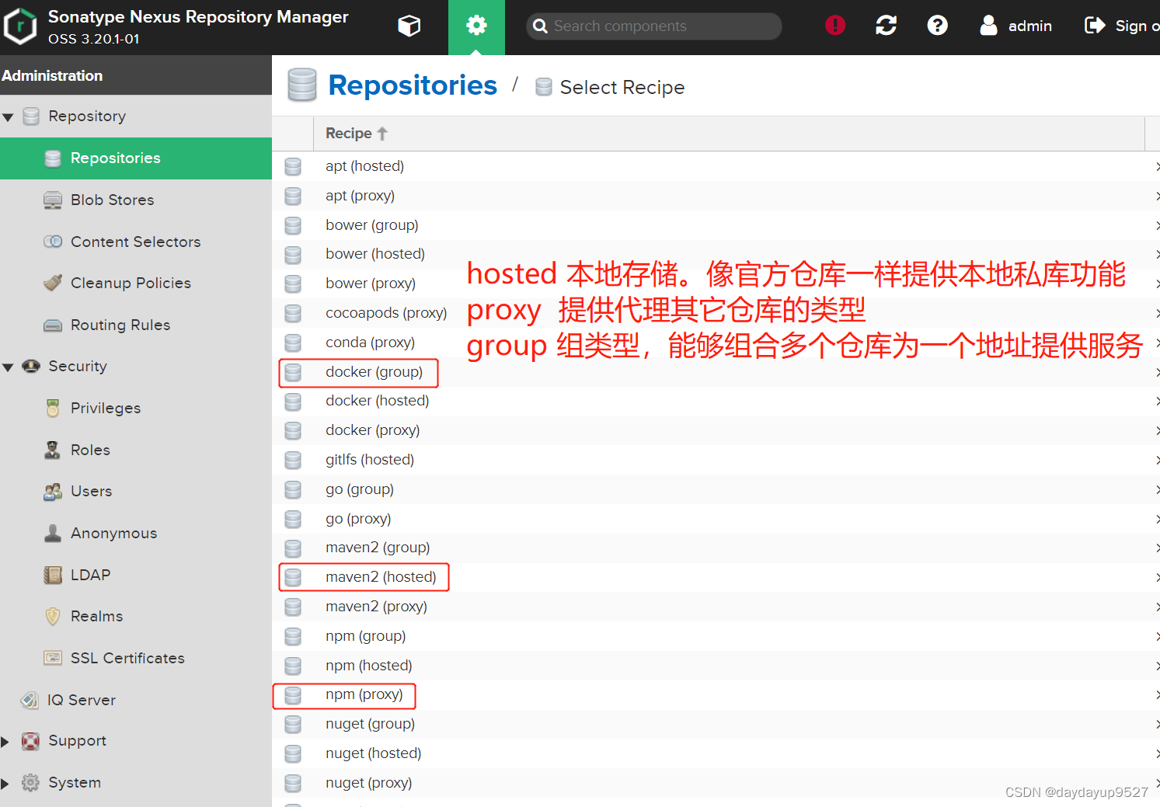Click the Select Recipe breadcrumb
This screenshot has width=1160, height=807.
tap(622, 87)
